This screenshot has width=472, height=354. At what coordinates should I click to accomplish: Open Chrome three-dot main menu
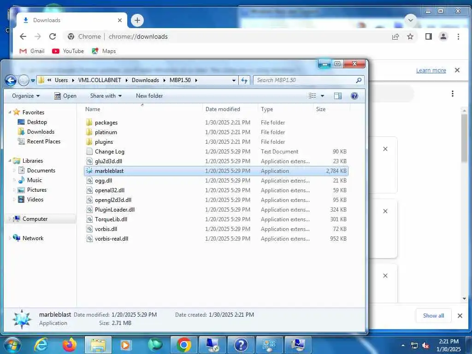point(458,36)
